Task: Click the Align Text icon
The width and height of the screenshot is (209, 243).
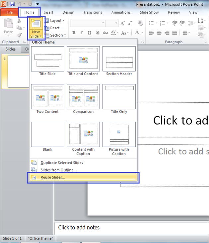Action: (201, 28)
